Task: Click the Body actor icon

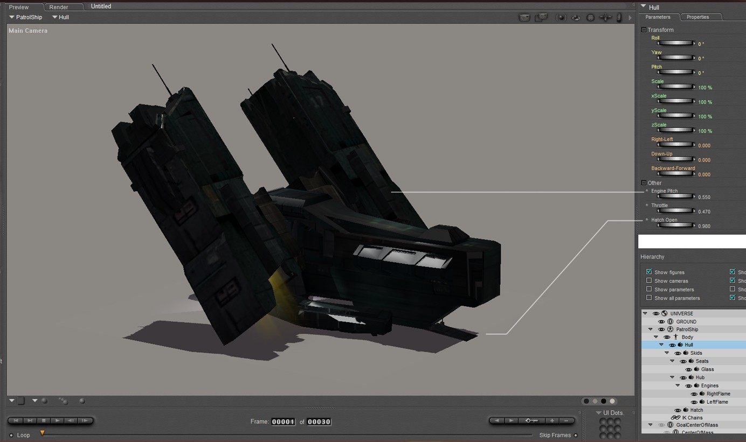Action: pyautogui.click(x=675, y=337)
